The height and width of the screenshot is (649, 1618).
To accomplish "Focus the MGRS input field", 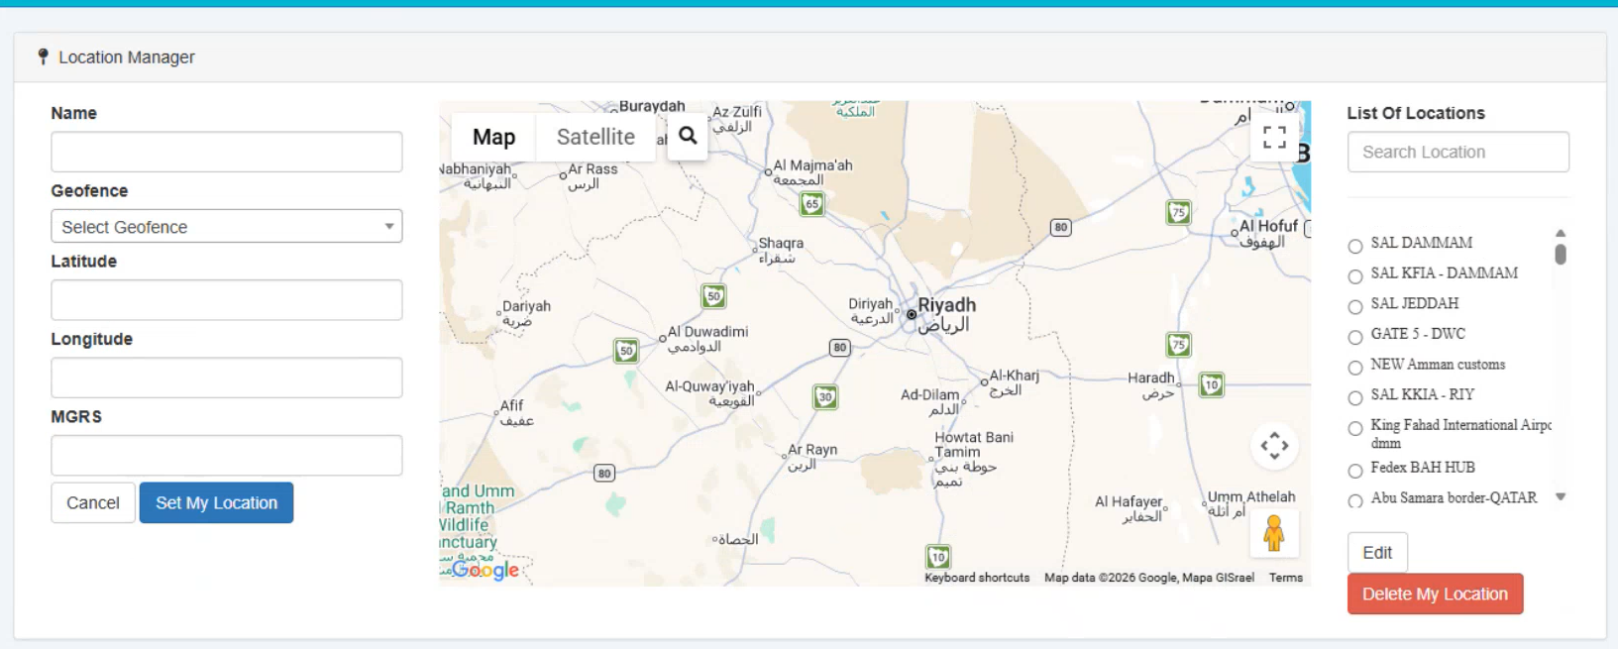I will (x=227, y=455).
